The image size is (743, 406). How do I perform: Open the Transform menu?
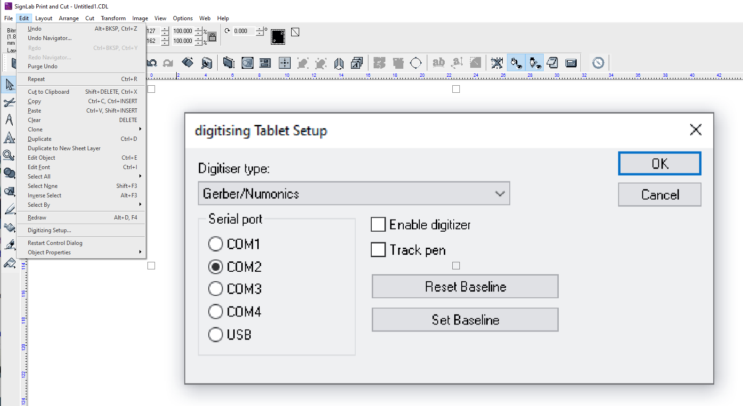click(x=113, y=18)
